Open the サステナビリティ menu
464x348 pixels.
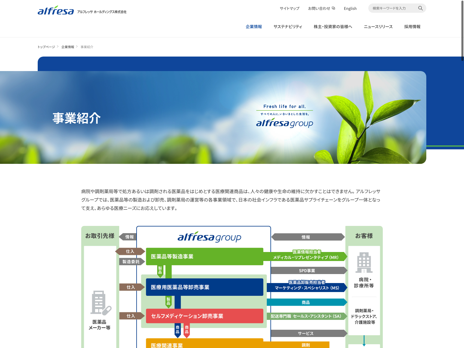click(x=288, y=27)
